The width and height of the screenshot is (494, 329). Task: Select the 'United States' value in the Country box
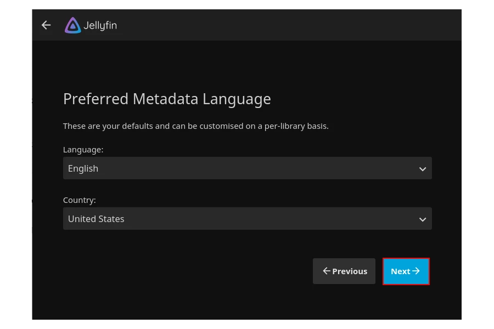point(96,219)
